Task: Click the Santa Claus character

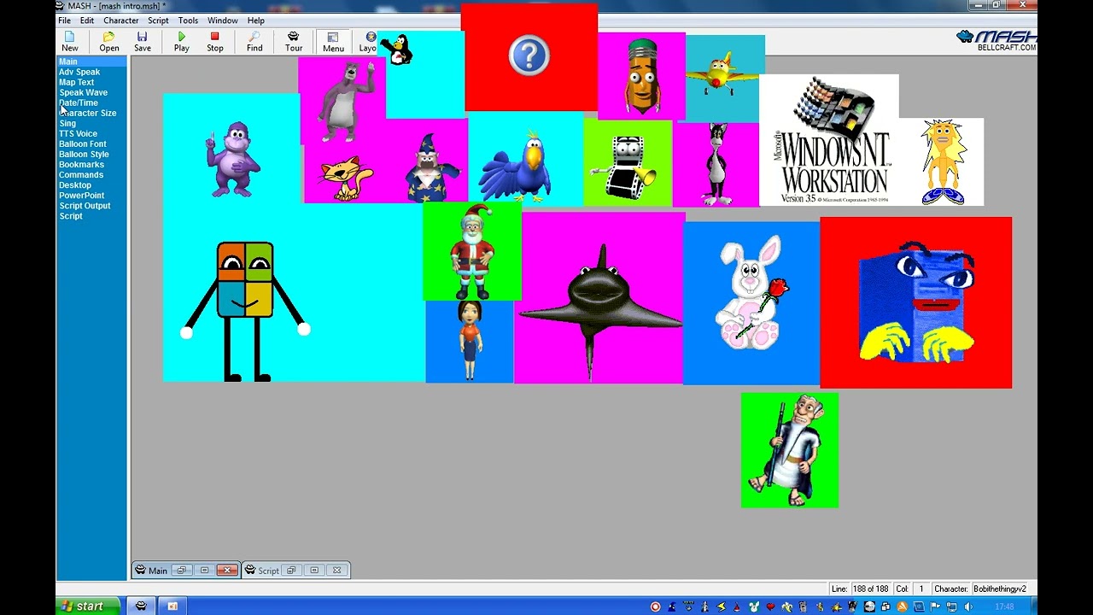Action: pyautogui.click(x=472, y=252)
